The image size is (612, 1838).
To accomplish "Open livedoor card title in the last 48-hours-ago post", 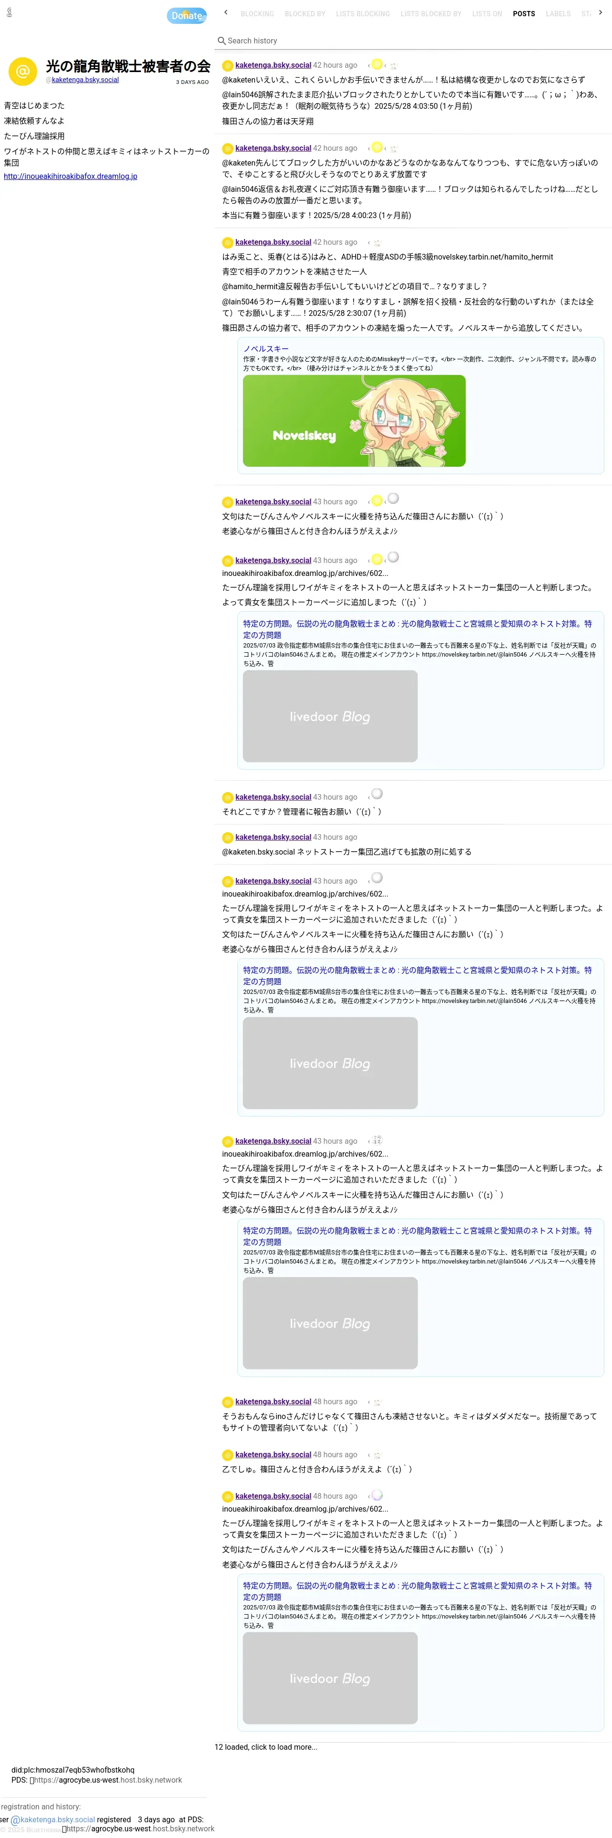I will click(418, 1591).
